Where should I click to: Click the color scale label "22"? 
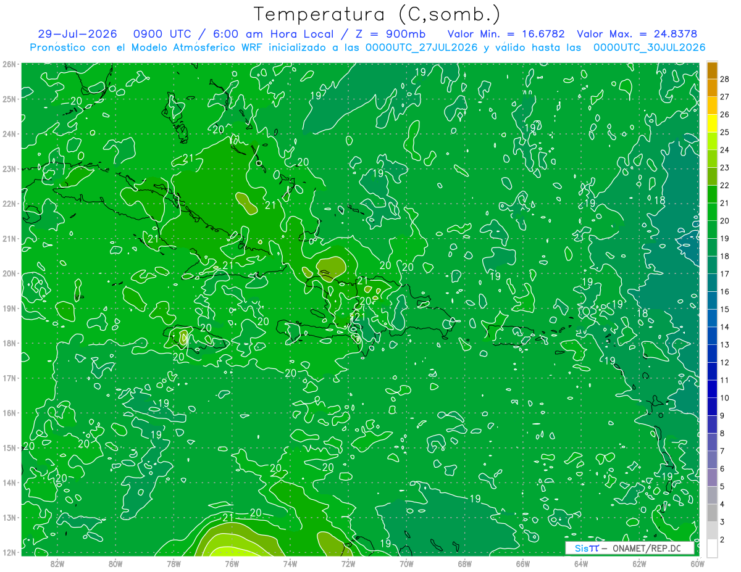(725, 186)
